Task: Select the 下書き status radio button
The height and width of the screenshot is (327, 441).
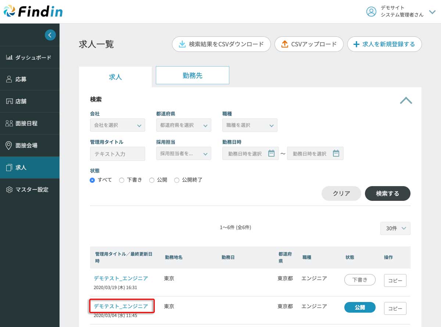Action: [122, 180]
